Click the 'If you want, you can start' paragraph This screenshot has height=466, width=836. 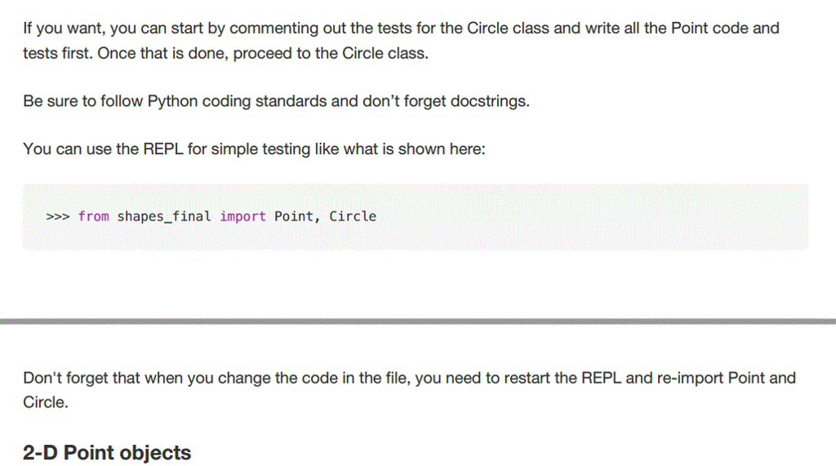(401, 41)
